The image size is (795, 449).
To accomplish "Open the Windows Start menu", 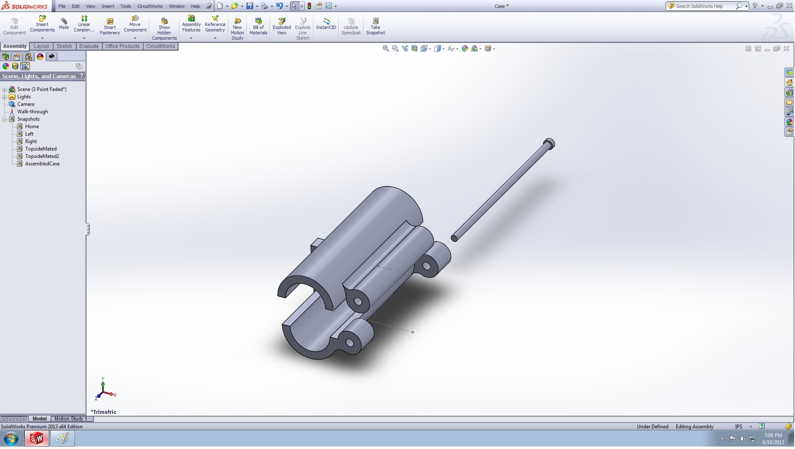I will point(11,439).
